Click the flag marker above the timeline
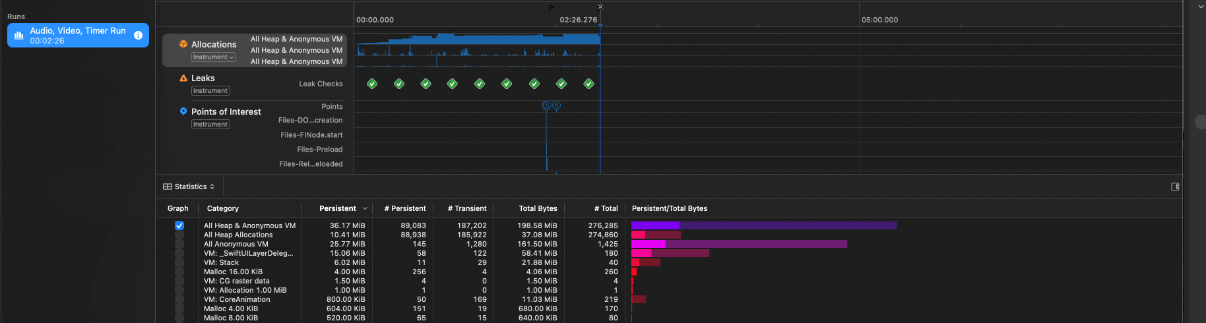Screen dimensions: 1206x323 (x=551, y=8)
